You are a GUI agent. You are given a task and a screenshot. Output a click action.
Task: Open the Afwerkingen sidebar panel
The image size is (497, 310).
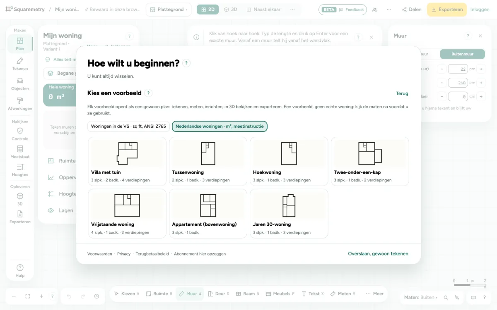pyautogui.click(x=20, y=104)
